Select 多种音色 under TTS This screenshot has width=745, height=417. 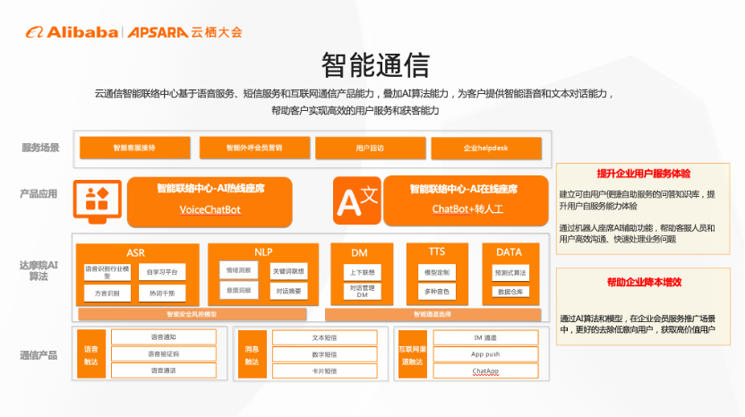click(x=438, y=292)
